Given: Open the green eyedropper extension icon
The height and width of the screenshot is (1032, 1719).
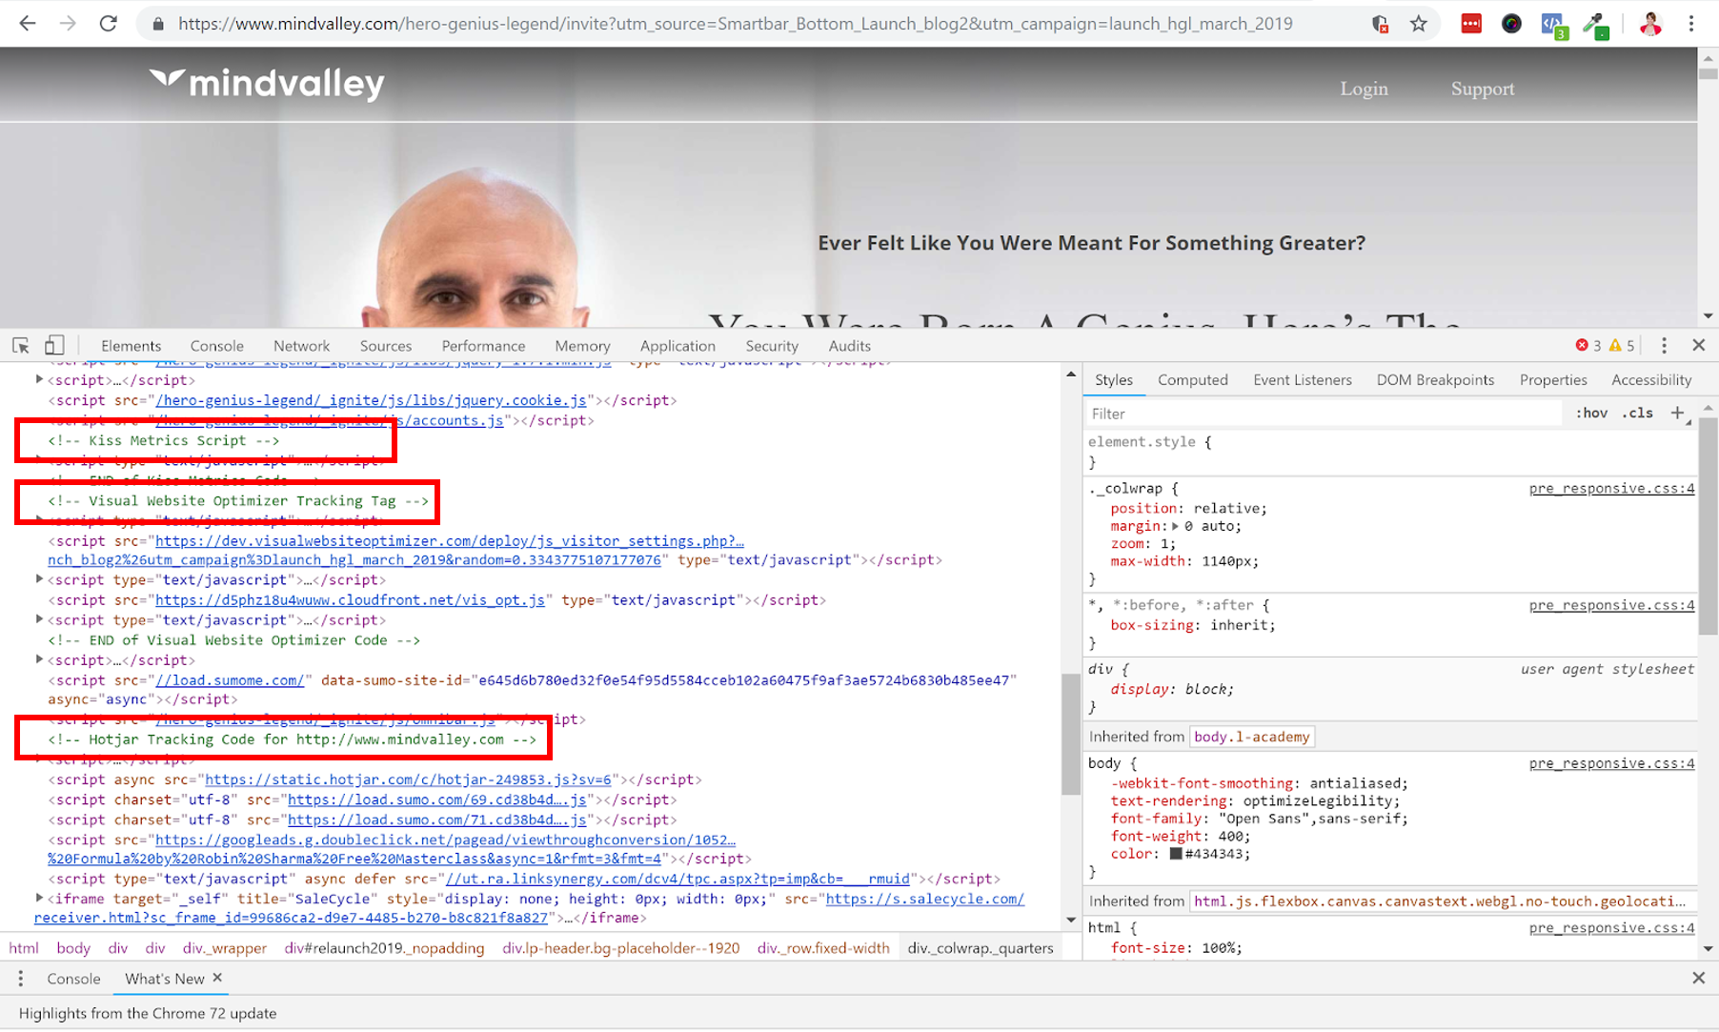Looking at the screenshot, I should tap(1596, 26).
